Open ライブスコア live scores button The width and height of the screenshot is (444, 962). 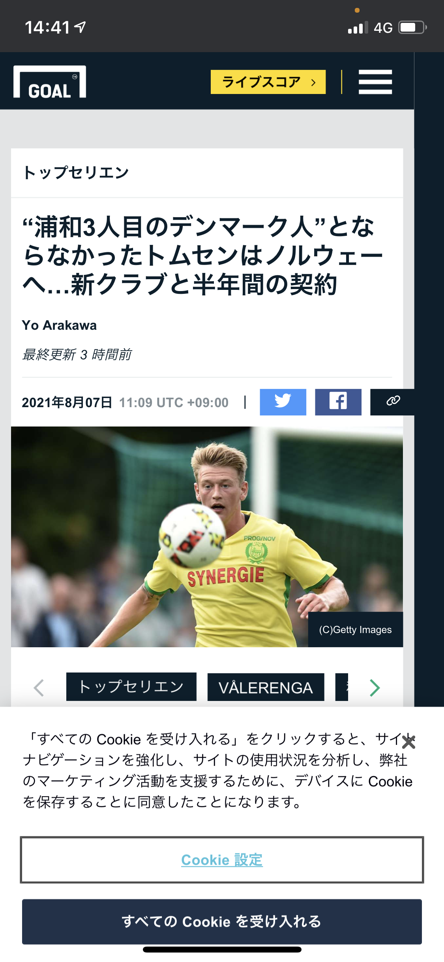[268, 82]
